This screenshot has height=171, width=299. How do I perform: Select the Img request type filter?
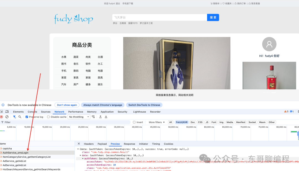point(221,122)
